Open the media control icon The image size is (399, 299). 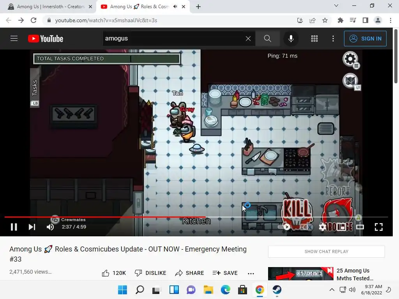[353, 20]
